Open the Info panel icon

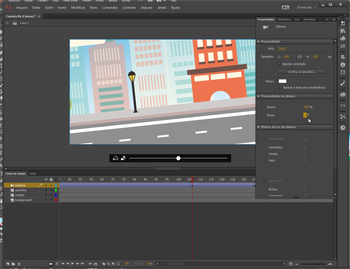coord(343,65)
